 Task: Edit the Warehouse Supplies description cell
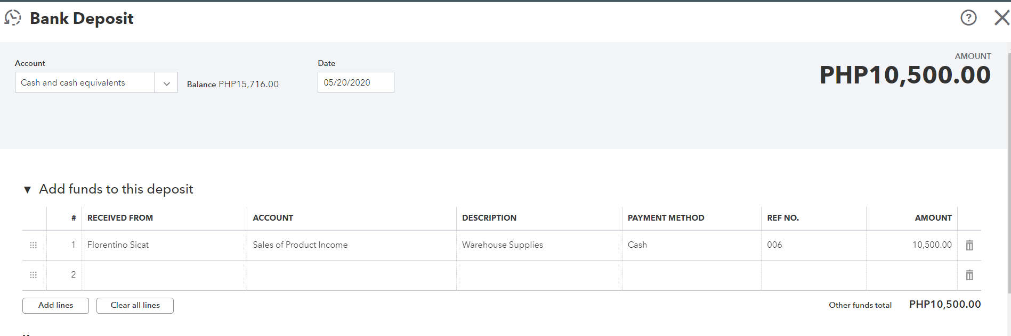point(503,245)
